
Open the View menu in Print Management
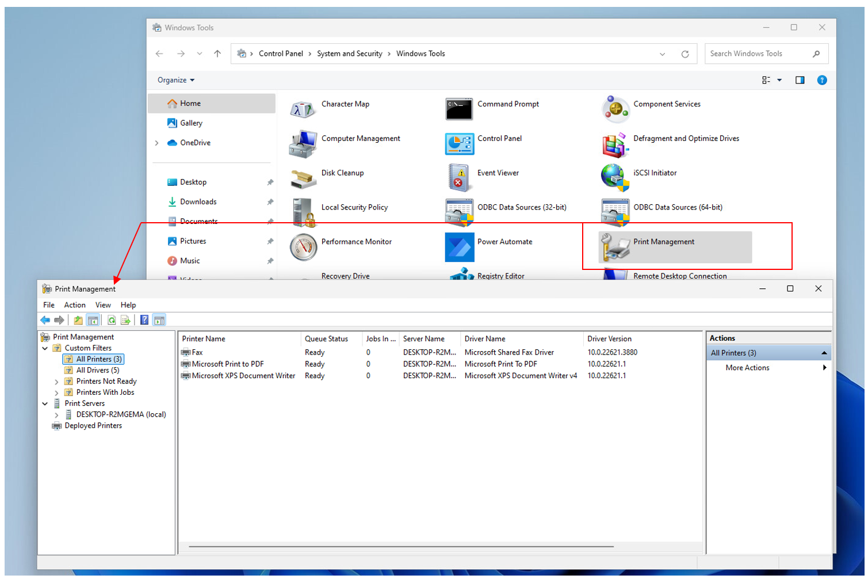pos(103,305)
